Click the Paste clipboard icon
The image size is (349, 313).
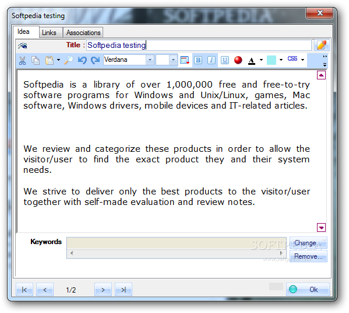tap(50, 60)
